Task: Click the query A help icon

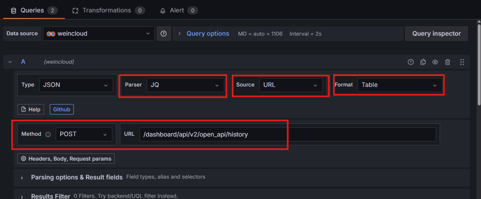Action: 410,62
